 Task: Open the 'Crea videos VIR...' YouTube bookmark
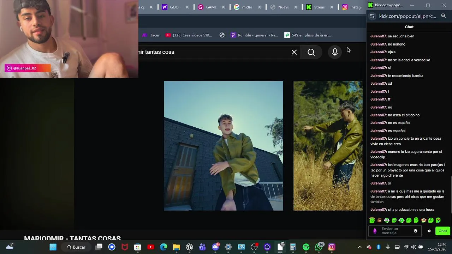click(189, 35)
